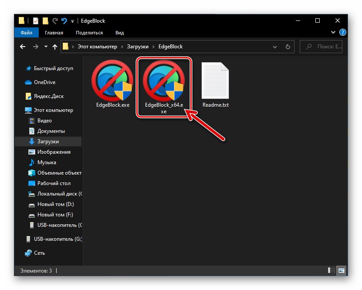Refresh the current folder
Image resolution: width=362 pixels, height=290 pixels.
pos(288,47)
